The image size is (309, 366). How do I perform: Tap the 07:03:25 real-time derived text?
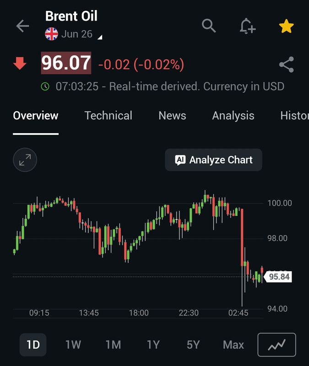(170, 86)
